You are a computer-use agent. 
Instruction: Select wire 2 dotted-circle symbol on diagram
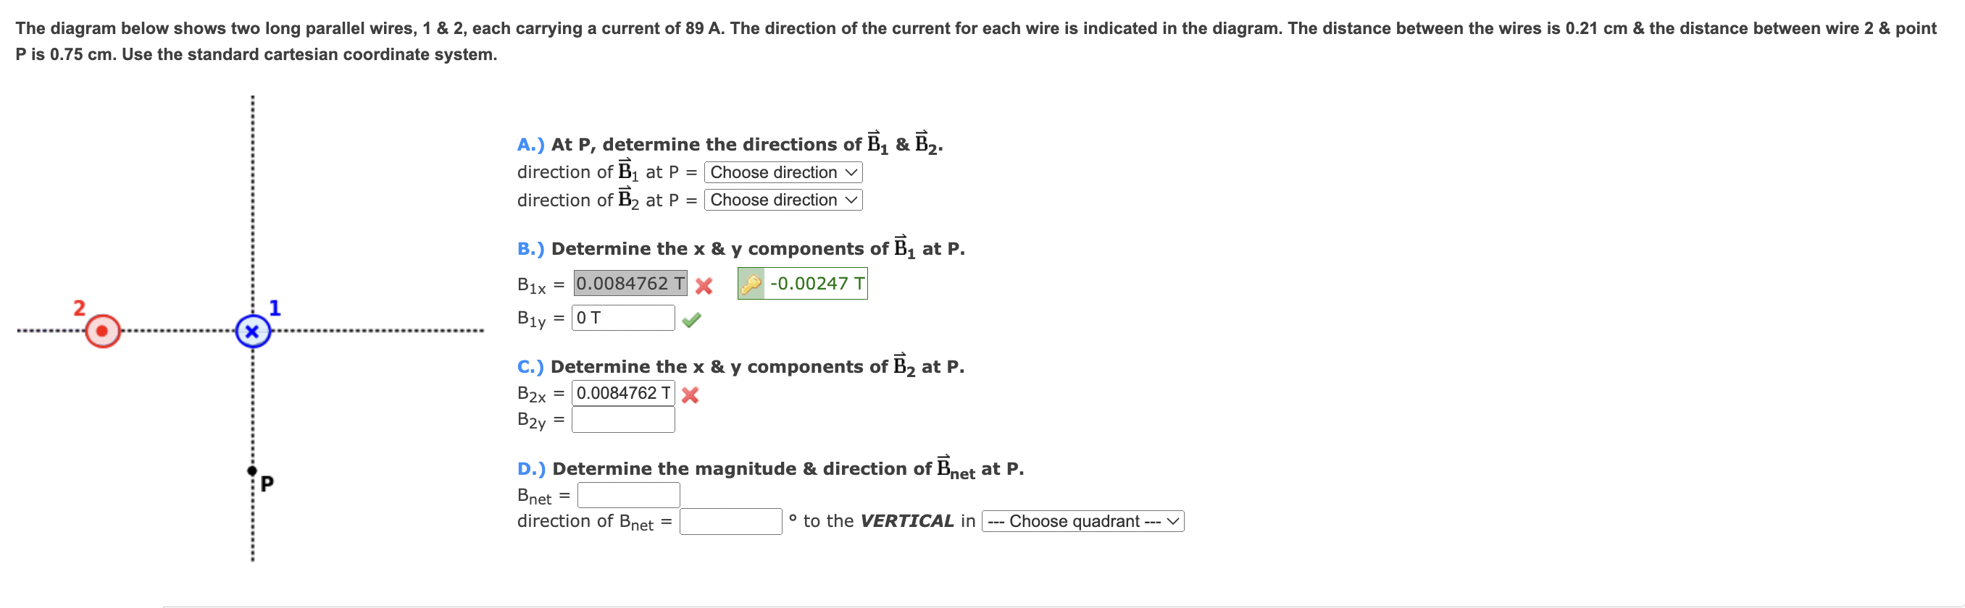[101, 331]
